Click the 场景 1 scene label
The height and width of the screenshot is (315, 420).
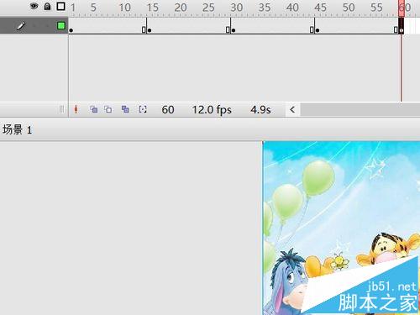17,129
